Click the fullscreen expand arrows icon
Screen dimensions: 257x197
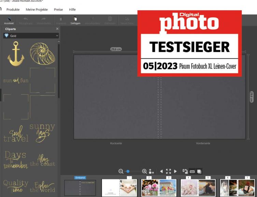pos(168,171)
